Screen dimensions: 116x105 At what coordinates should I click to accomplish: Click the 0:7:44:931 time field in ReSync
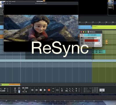click(x=92, y=35)
